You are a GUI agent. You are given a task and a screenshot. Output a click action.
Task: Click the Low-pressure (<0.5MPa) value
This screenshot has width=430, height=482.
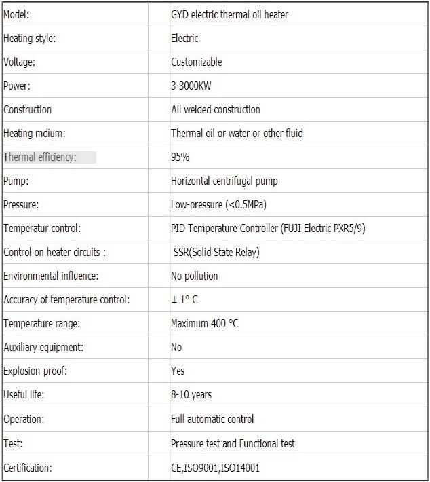(x=218, y=205)
